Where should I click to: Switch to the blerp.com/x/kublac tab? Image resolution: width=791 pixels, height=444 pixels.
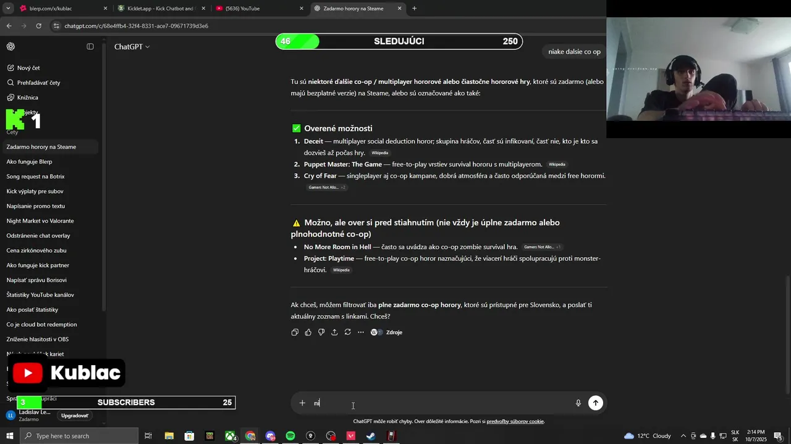[x=63, y=9]
